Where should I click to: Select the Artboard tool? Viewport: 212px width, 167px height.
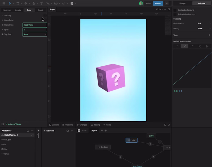coord(18,3)
